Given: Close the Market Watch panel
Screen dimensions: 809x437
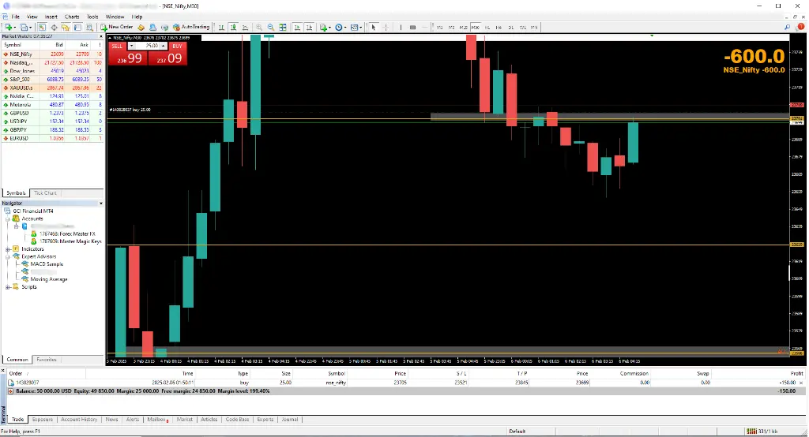Looking at the screenshot, I should tap(100, 36).
